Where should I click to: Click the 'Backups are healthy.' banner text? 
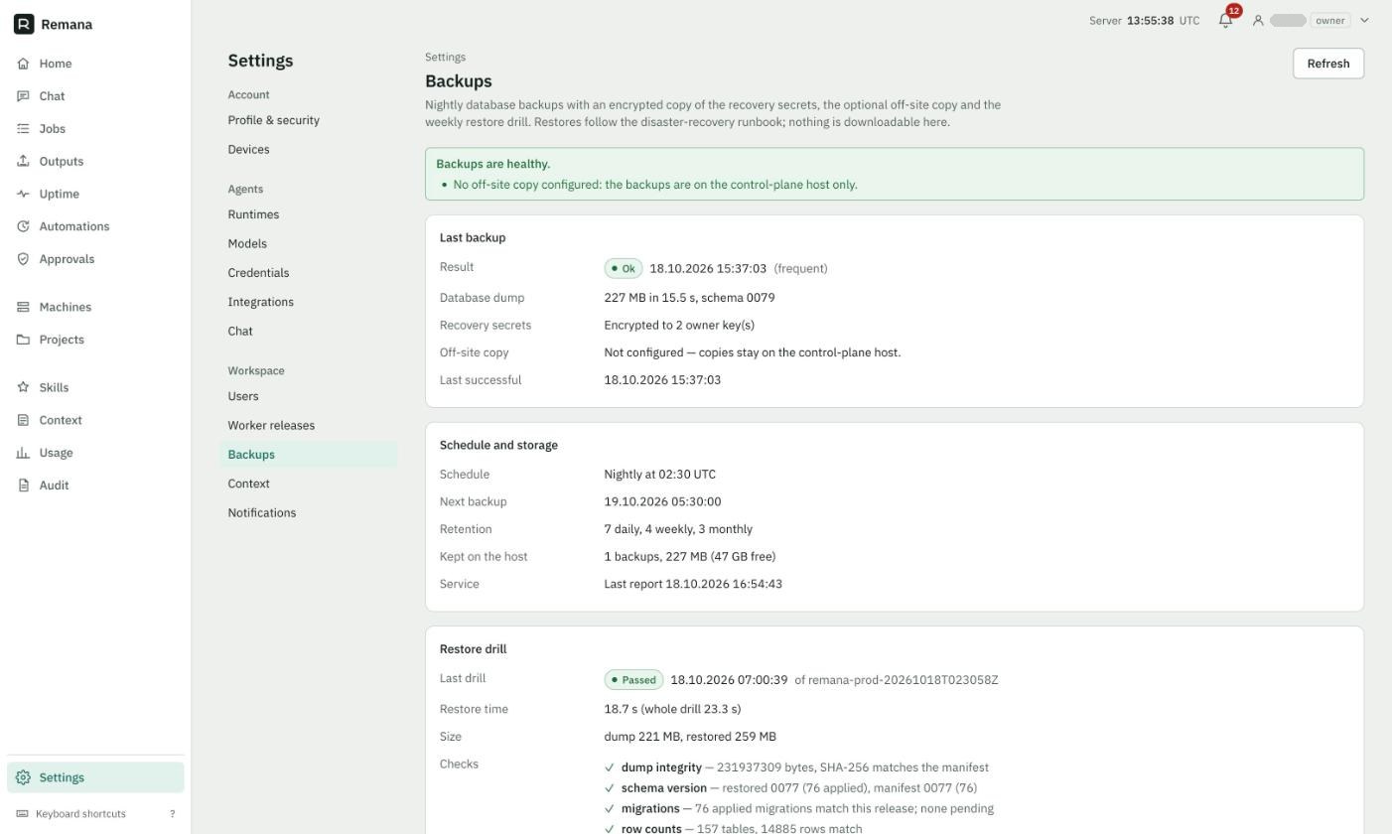492,164
